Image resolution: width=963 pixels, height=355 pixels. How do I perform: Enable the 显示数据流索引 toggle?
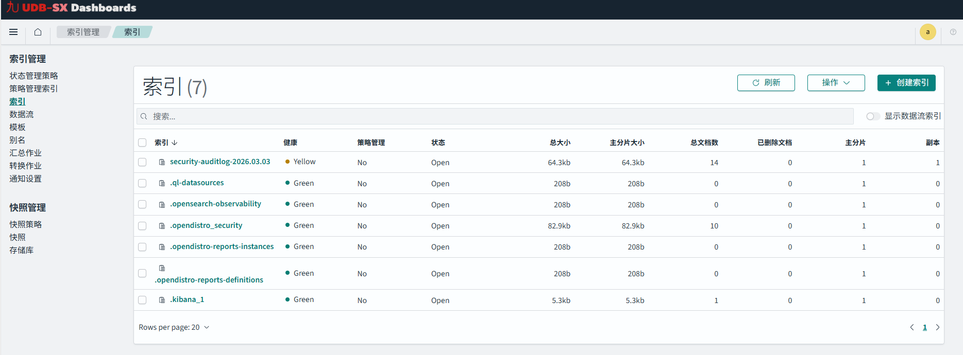click(x=872, y=116)
